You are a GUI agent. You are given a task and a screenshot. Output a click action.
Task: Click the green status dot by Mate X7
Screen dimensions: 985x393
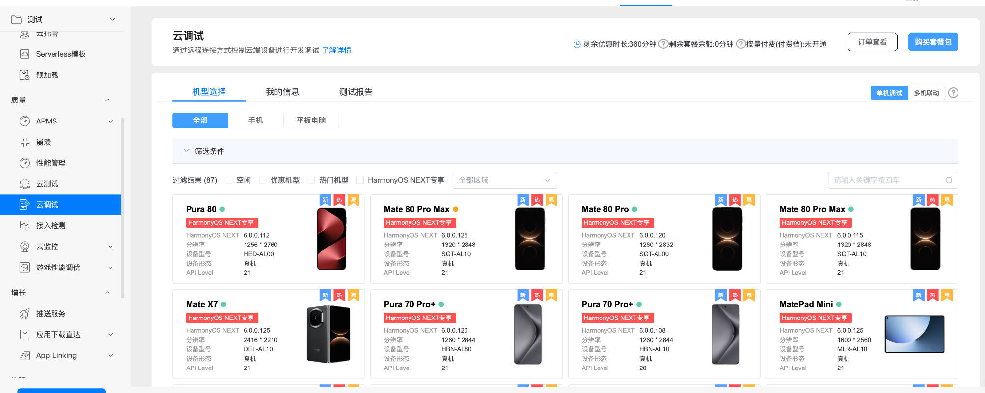point(224,304)
